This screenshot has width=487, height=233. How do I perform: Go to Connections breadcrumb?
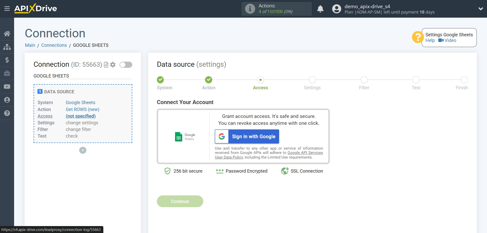point(54,45)
